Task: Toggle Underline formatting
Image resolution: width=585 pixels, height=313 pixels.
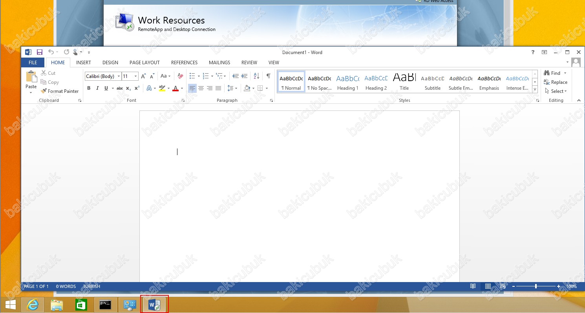Action: 106,89
